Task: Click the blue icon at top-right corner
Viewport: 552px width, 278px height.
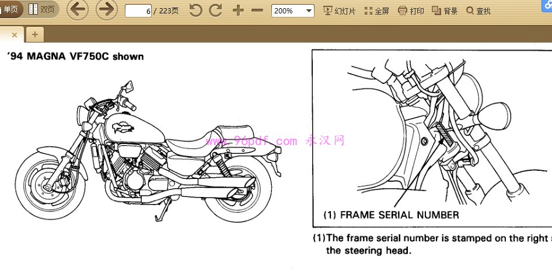Action: tap(547, 5)
